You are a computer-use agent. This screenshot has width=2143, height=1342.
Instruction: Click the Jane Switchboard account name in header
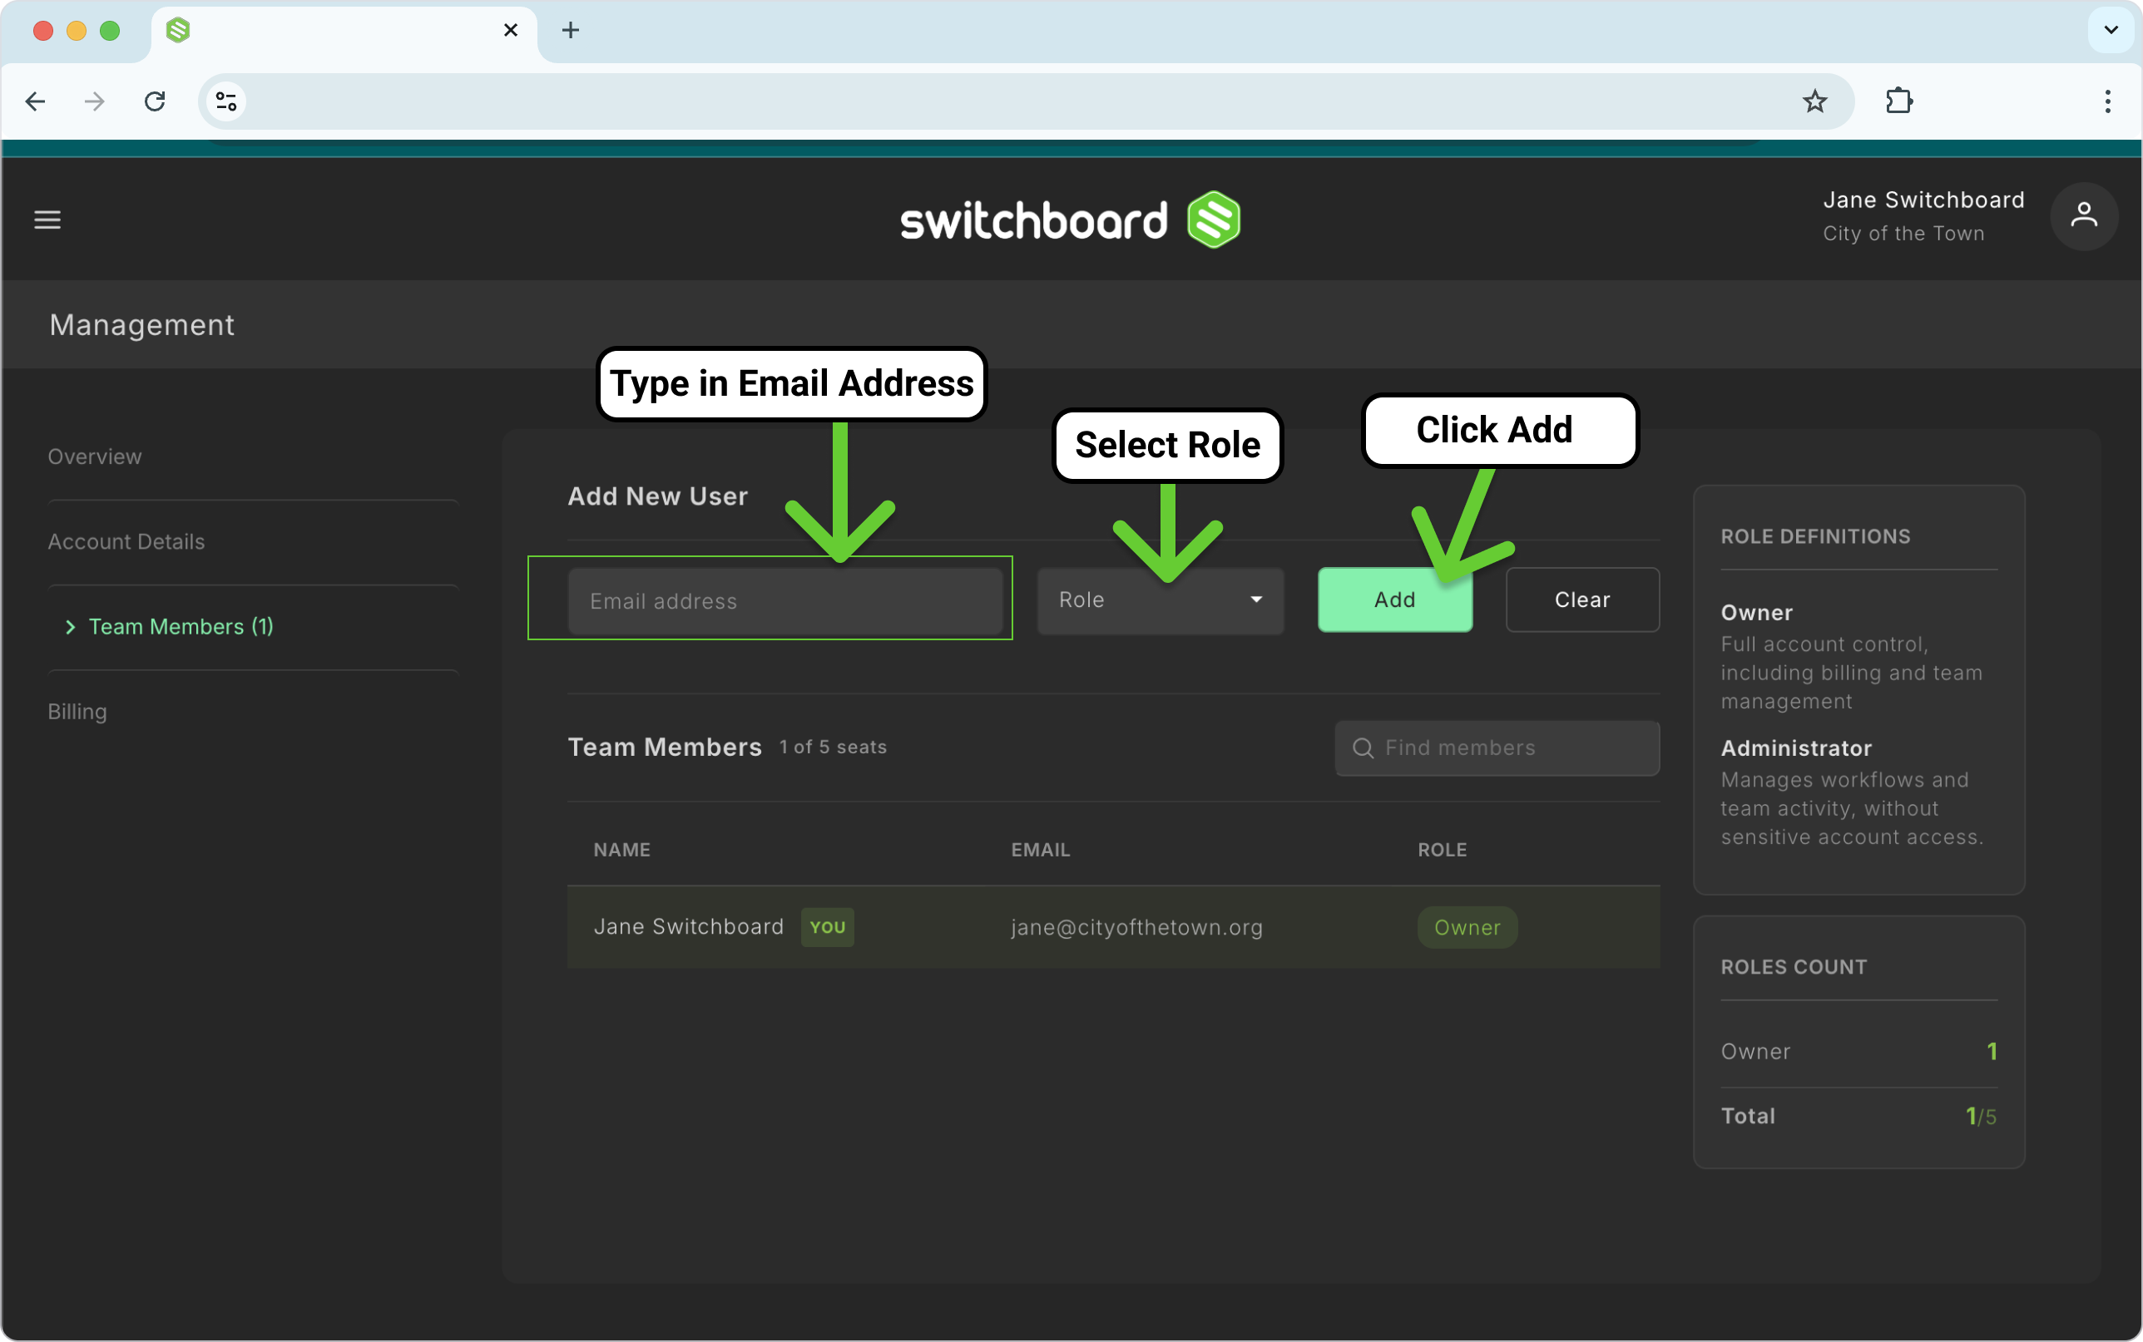click(x=1923, y=200)
